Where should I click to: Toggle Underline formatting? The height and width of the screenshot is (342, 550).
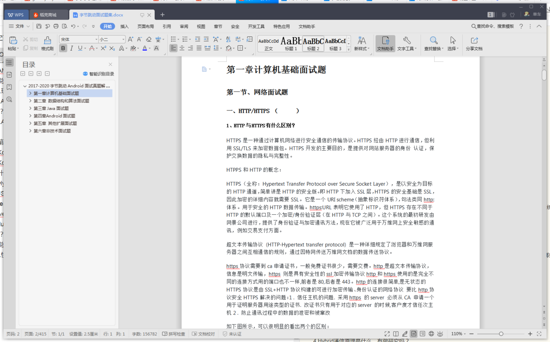80,48
